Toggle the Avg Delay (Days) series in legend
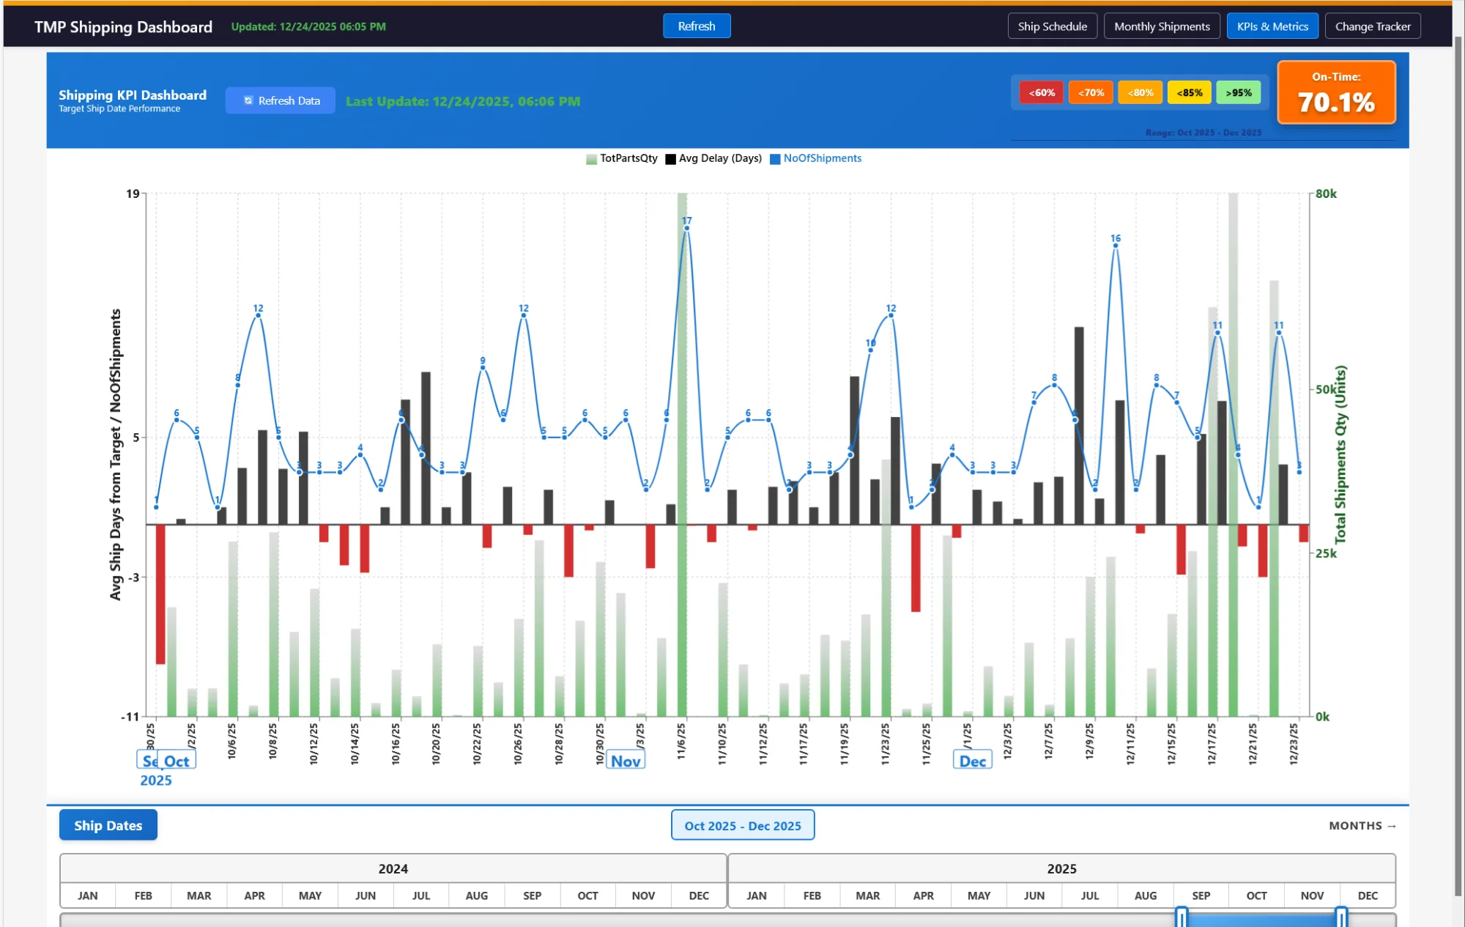This screenshot has height=927, width=1465. tap(670, 158)
